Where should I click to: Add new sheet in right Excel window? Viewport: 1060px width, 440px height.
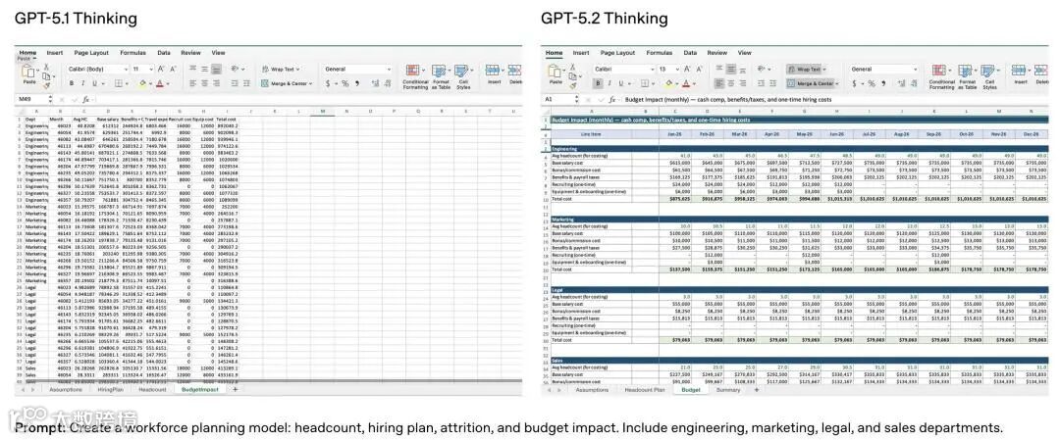757,390
